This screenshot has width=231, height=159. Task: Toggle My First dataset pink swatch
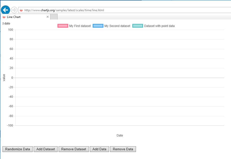63,26
